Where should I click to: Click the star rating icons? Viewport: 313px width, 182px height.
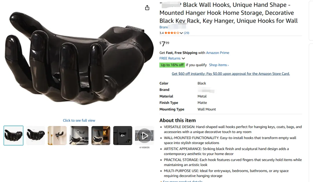coord(172,33)
